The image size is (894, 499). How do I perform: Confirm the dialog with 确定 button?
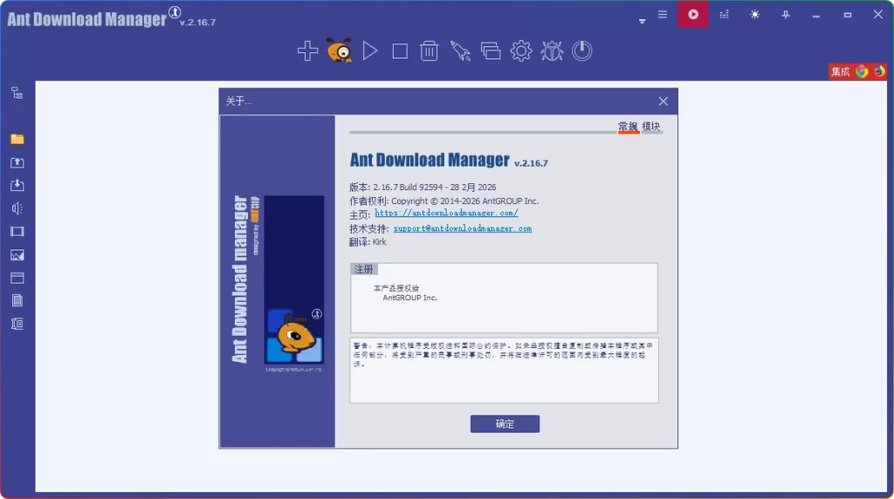505,424
